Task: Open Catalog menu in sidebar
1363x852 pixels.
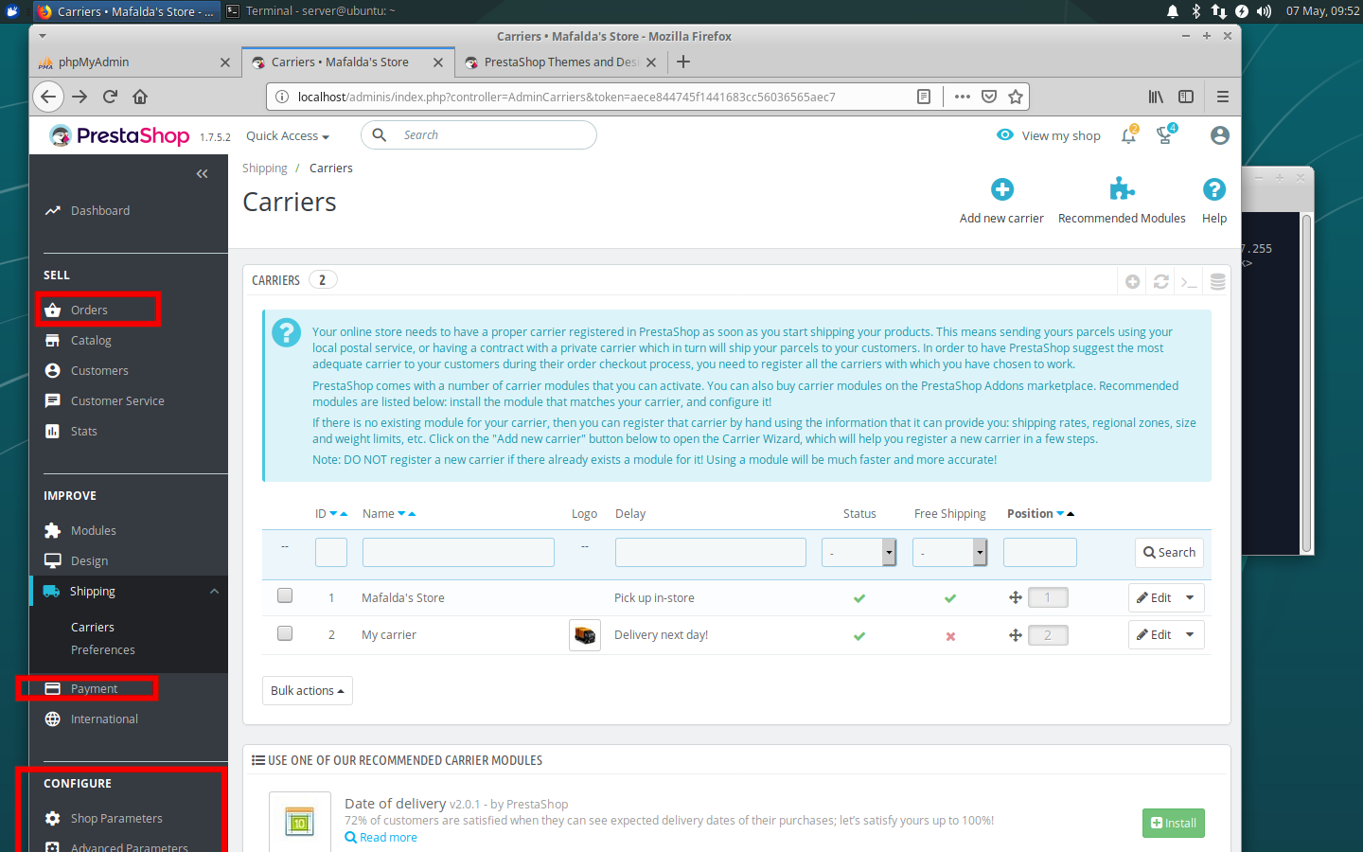Action: pos(91,341)
